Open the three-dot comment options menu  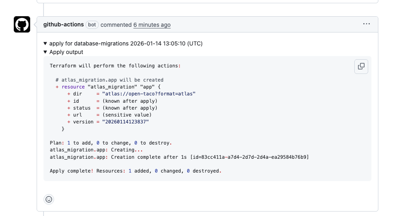pos(367,24)
